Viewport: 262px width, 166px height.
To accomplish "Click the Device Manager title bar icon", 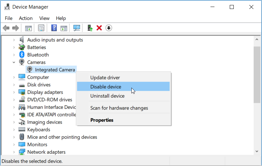I will pos(7,7).
